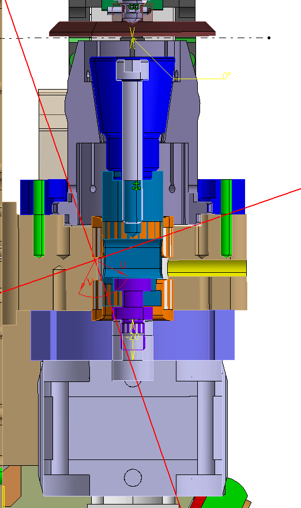Select the green anchor fix constraint symbol
The height and width of the screenshot is (508, 301).
[137, 186]
